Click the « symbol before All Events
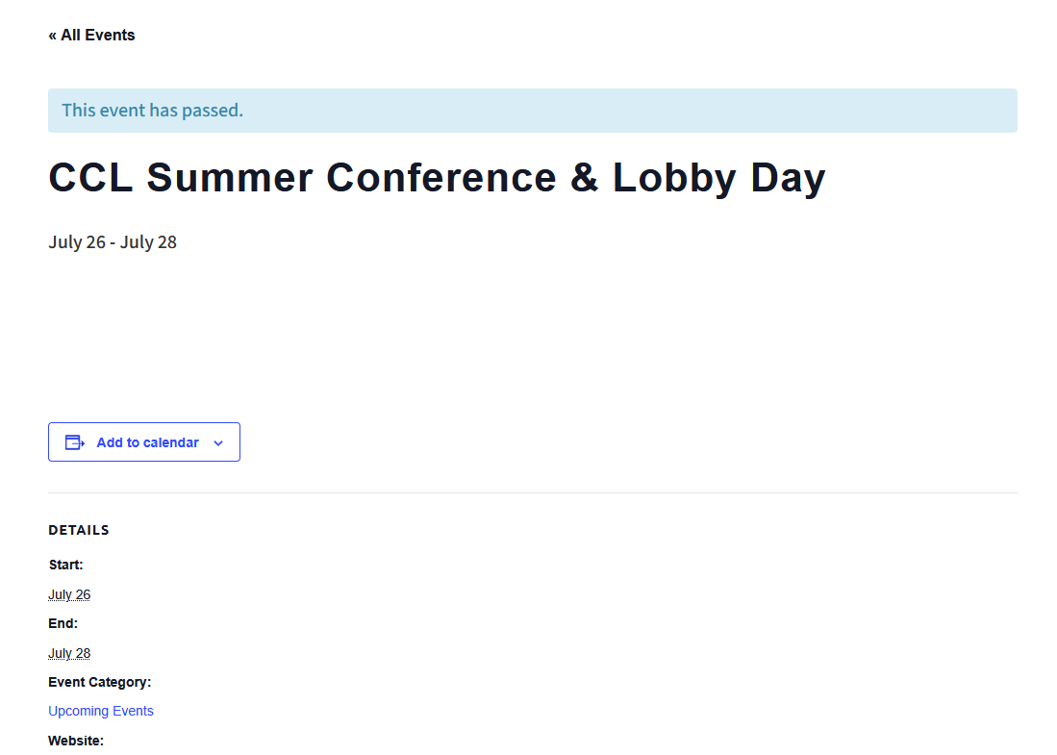The width and height of the screenshot is (1057, 755). coord(53,36)
